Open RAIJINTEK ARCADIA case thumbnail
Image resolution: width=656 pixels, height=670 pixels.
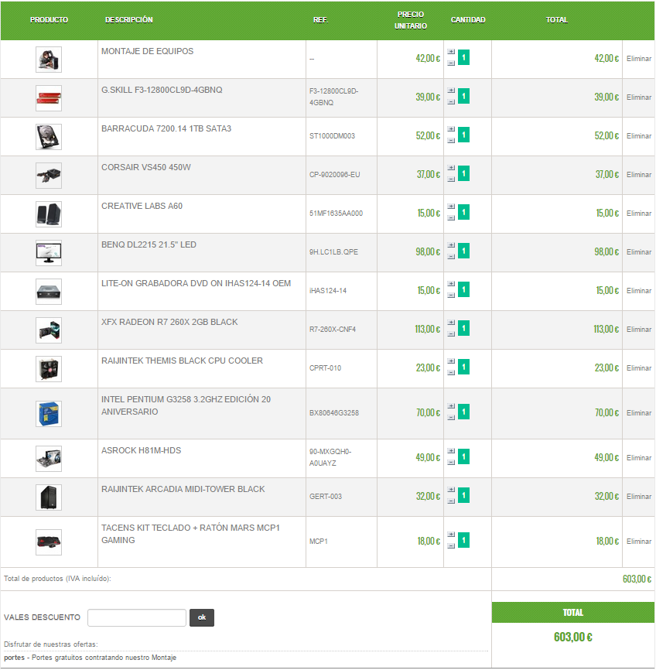coord(49,497)
